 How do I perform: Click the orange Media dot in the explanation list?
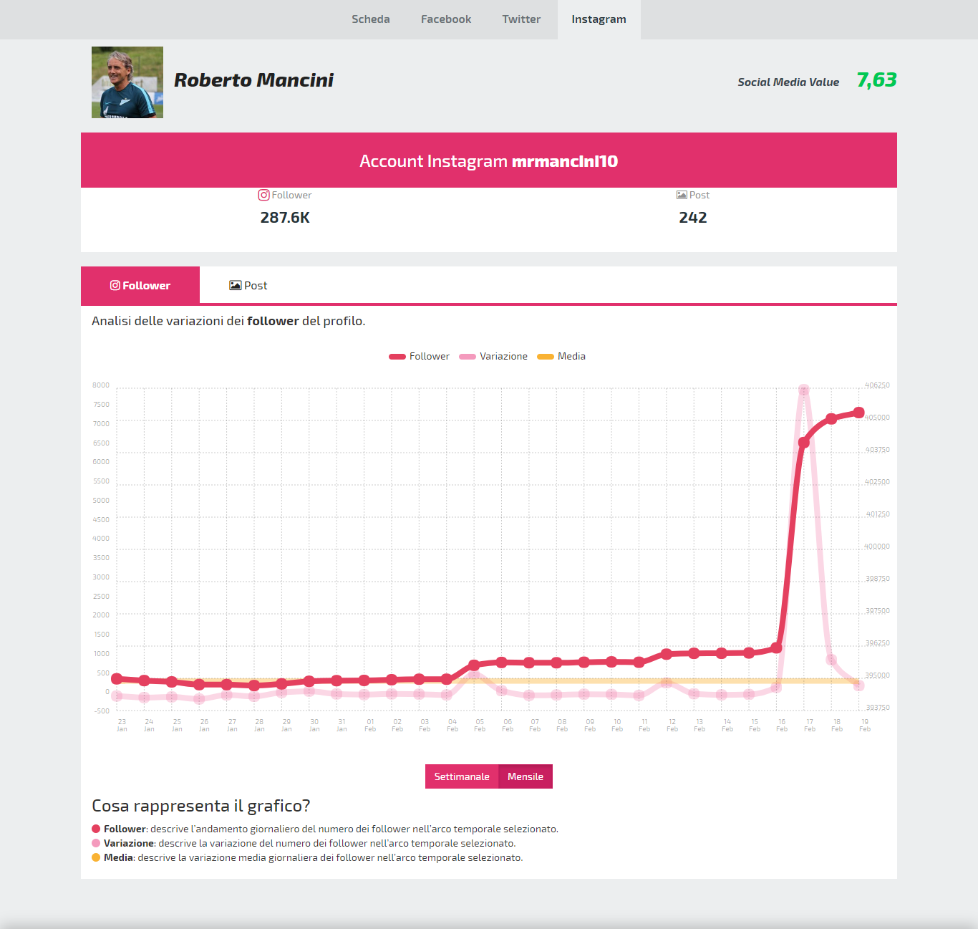tap(96, 857)
